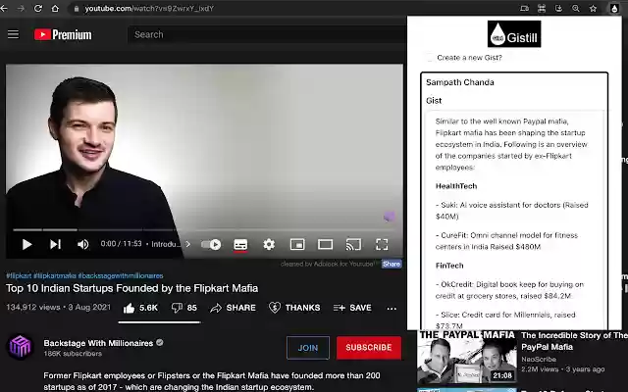Check the Create a new Gist checkbox
Screen dimensions: 628x392
pos(430,58)
